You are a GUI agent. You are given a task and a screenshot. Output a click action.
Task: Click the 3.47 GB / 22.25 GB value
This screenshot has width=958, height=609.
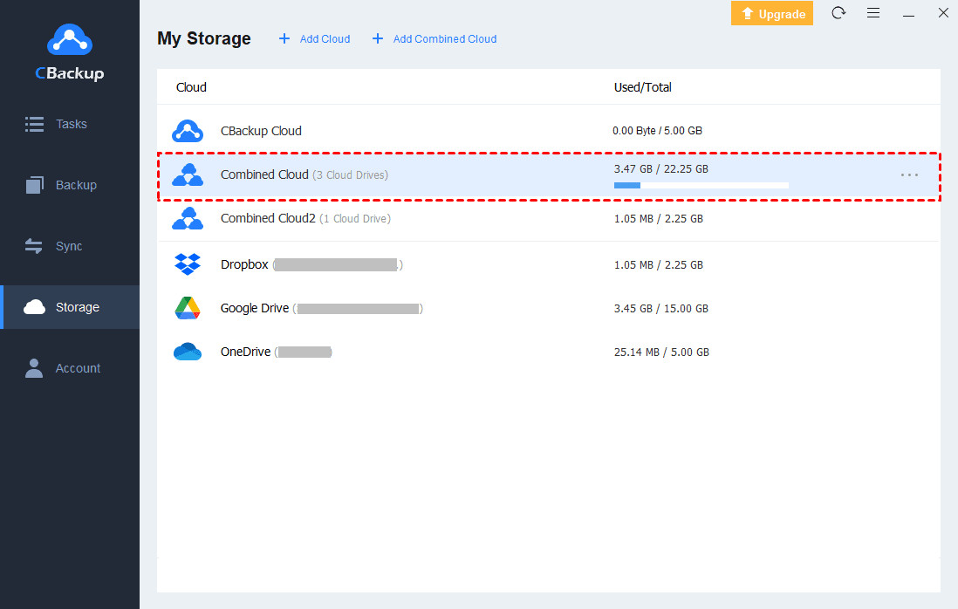click(x=661, y=169)
